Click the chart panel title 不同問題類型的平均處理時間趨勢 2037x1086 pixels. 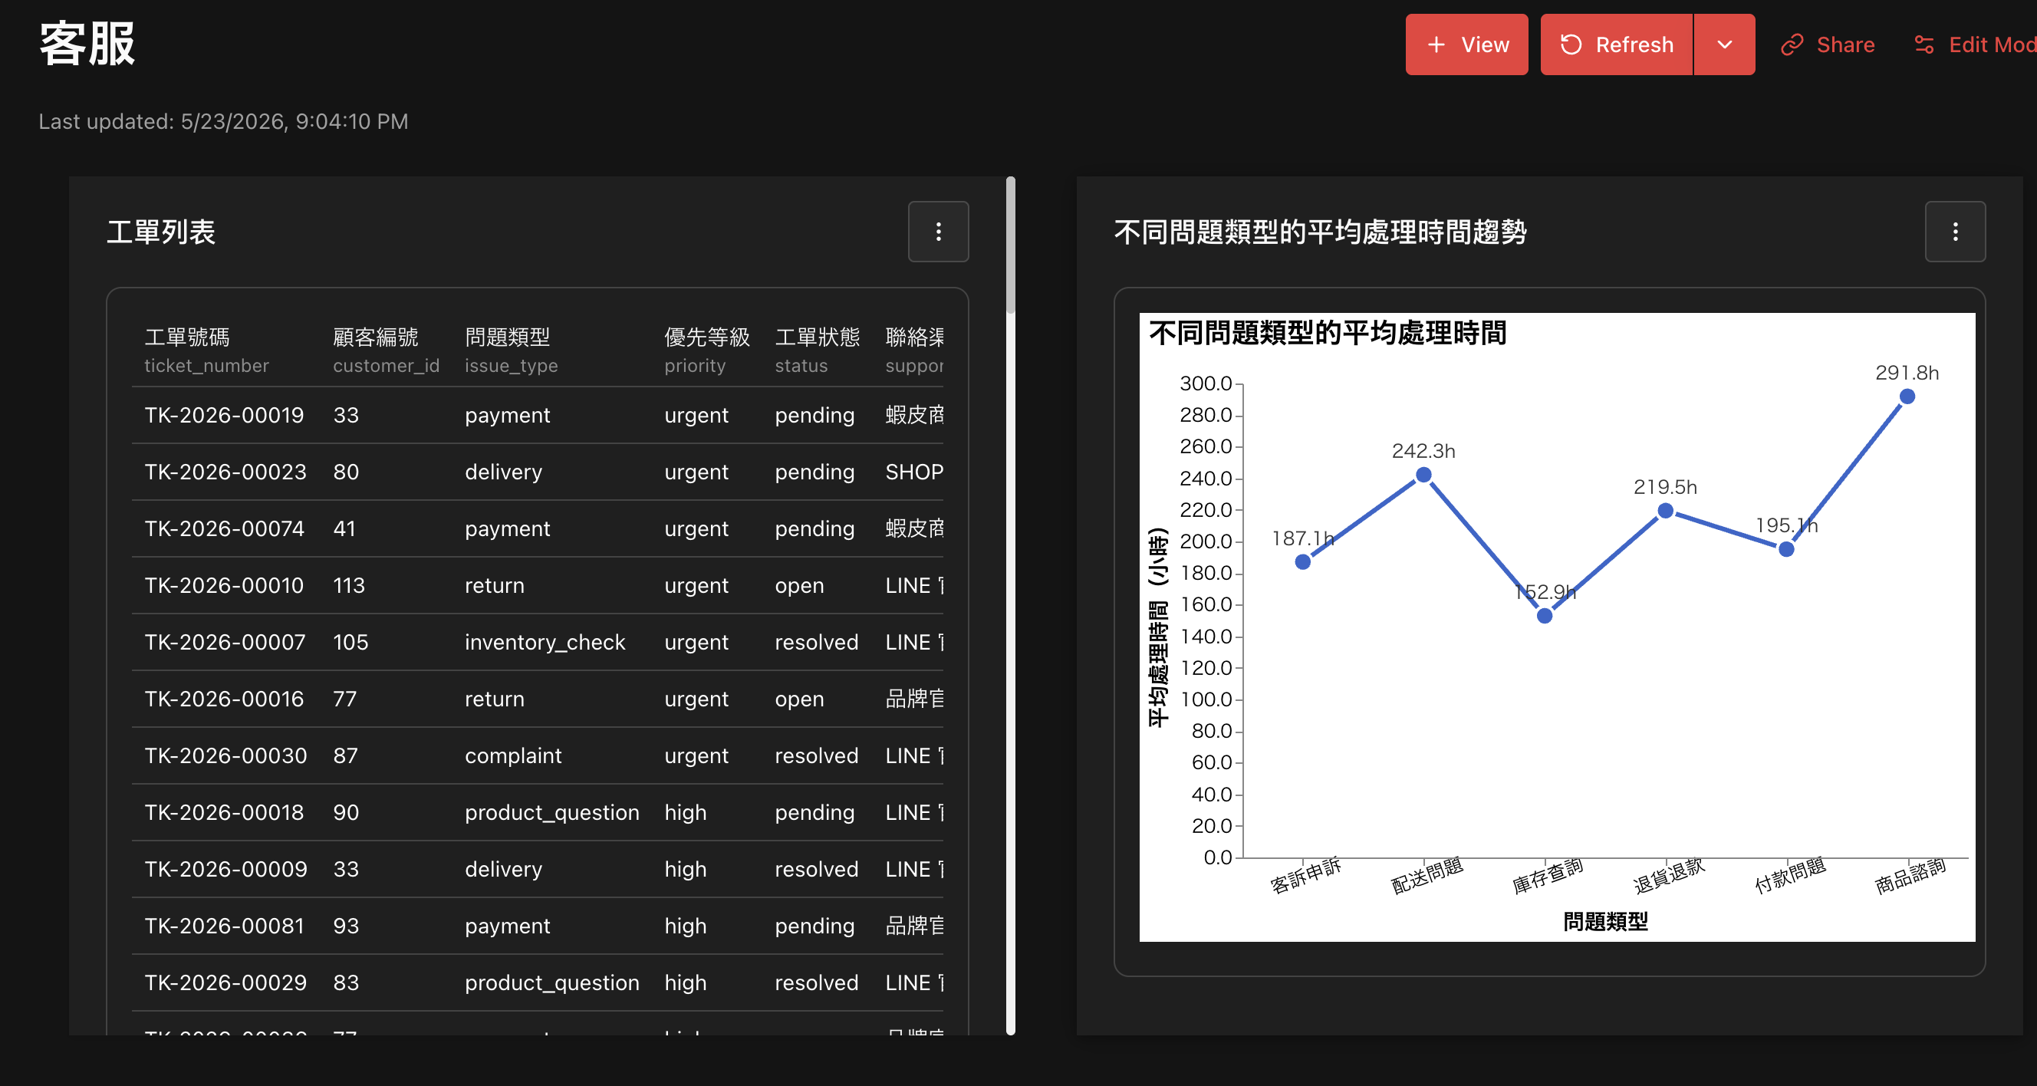[x=1320, y=232]
